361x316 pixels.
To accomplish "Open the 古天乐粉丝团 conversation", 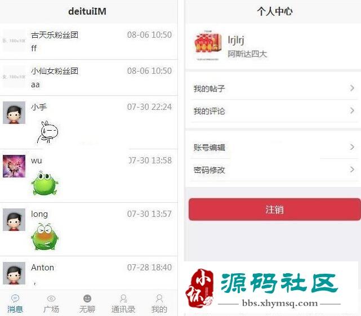I will point(89,42).
